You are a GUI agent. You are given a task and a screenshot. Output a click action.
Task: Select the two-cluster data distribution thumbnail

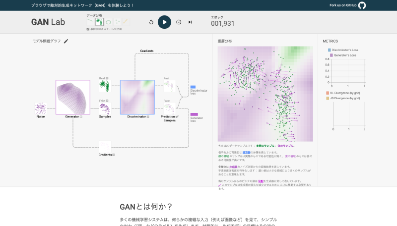coord(99,22)
